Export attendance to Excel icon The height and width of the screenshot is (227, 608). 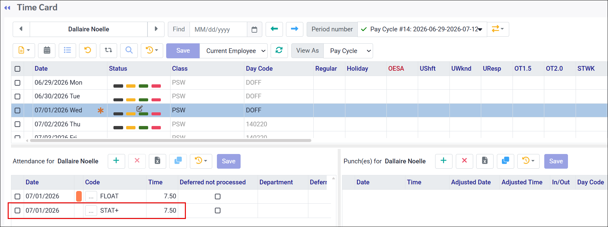[158, 161]
